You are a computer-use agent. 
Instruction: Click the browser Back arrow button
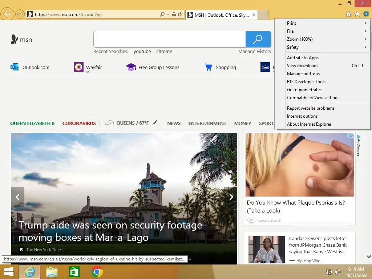7,14
